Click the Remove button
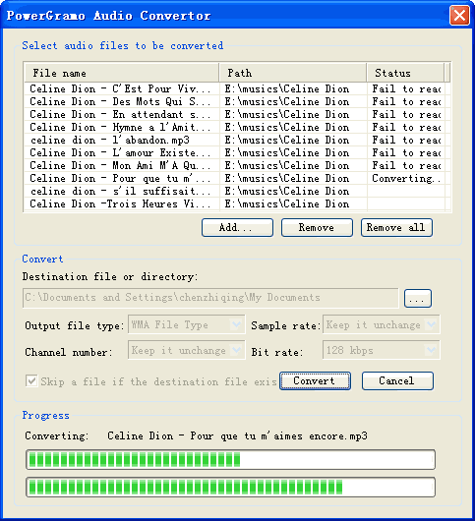Screen dimensions: 475x521 tap(317, 228)
